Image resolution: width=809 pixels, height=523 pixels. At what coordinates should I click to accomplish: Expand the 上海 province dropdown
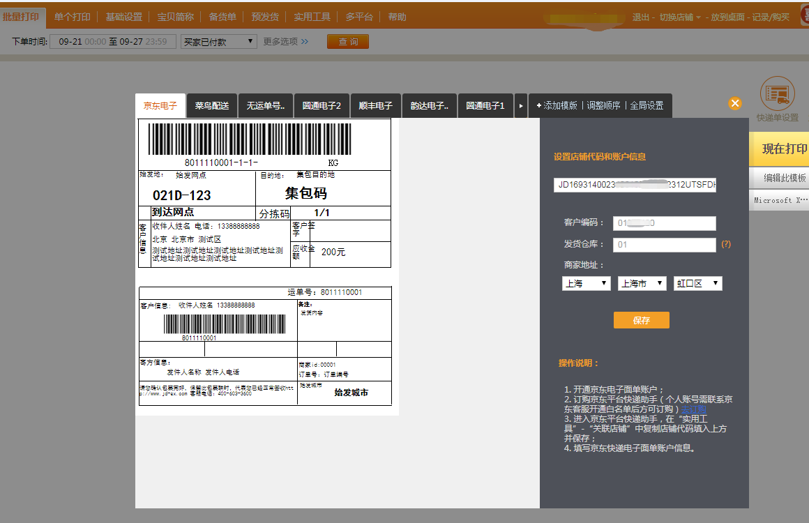pyautogui.click(x=586, y=284)
